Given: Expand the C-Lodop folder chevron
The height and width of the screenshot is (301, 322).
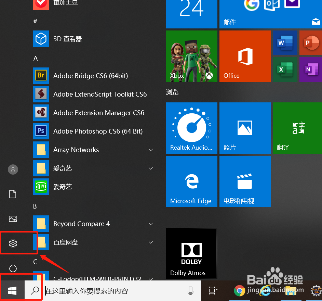Looking at the screenshot, I should click(151, 279).
